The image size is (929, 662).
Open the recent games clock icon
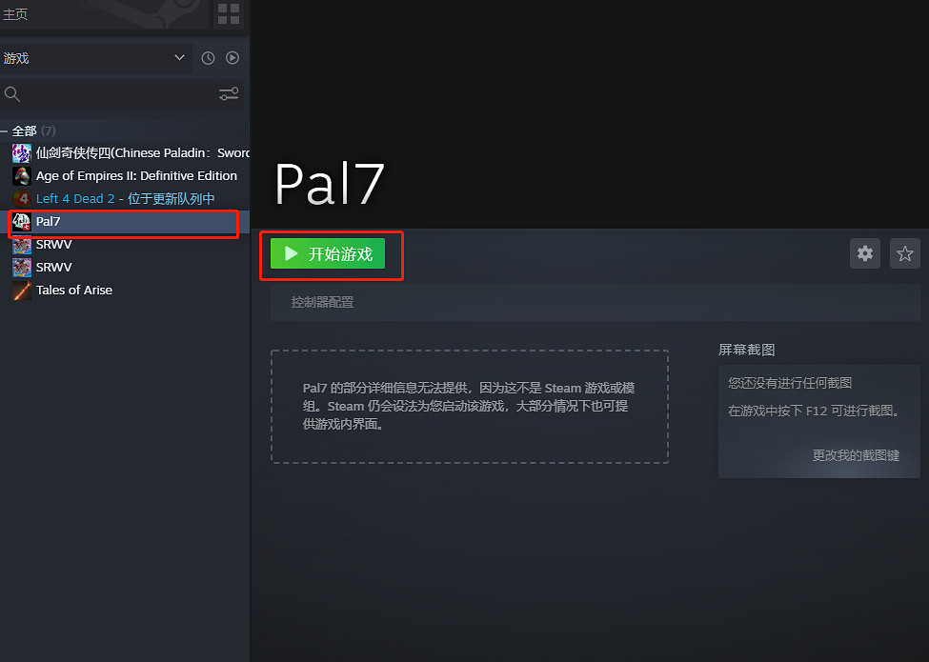tap(207, 57)
